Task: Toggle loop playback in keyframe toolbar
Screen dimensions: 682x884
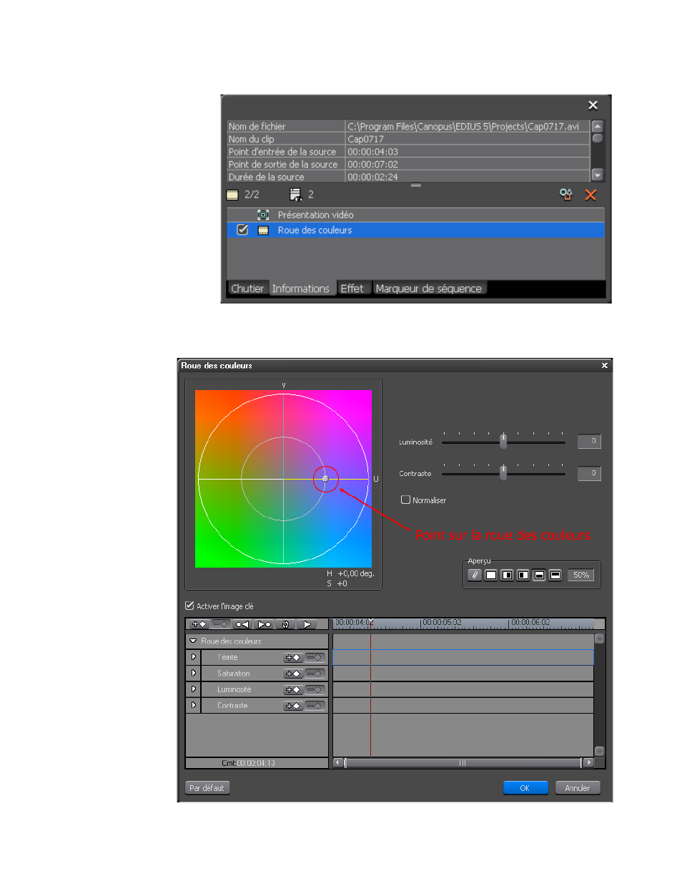Action: pyautogui.click(x=285, y=624)
